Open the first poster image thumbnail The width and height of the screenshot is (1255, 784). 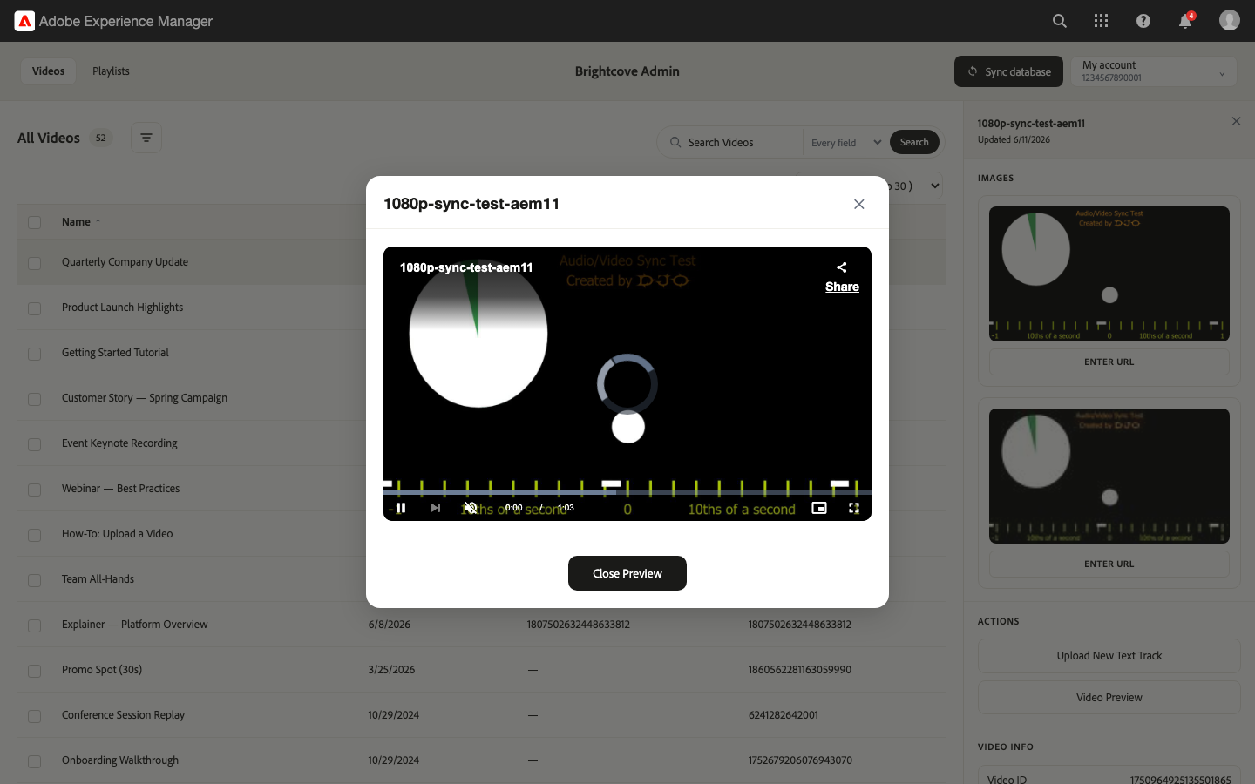pos(1109,274)
